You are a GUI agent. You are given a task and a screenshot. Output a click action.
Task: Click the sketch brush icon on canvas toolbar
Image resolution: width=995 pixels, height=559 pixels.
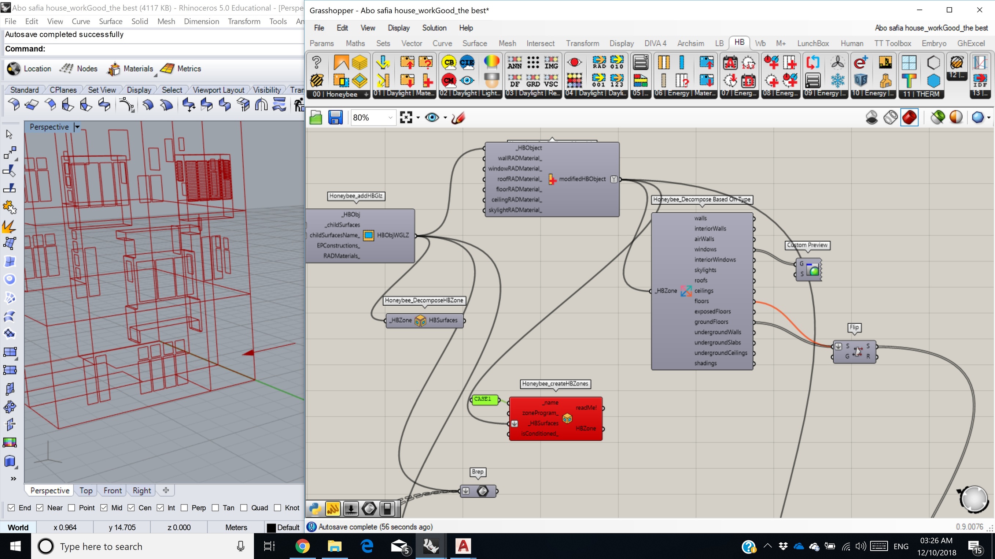coord(458,118)
